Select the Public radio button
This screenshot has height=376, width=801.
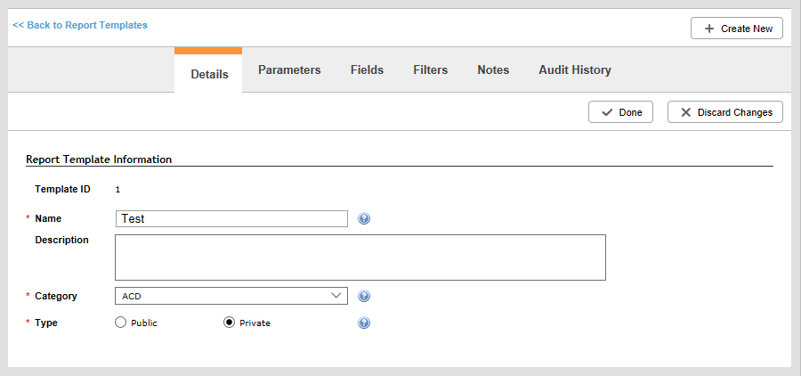120,323
